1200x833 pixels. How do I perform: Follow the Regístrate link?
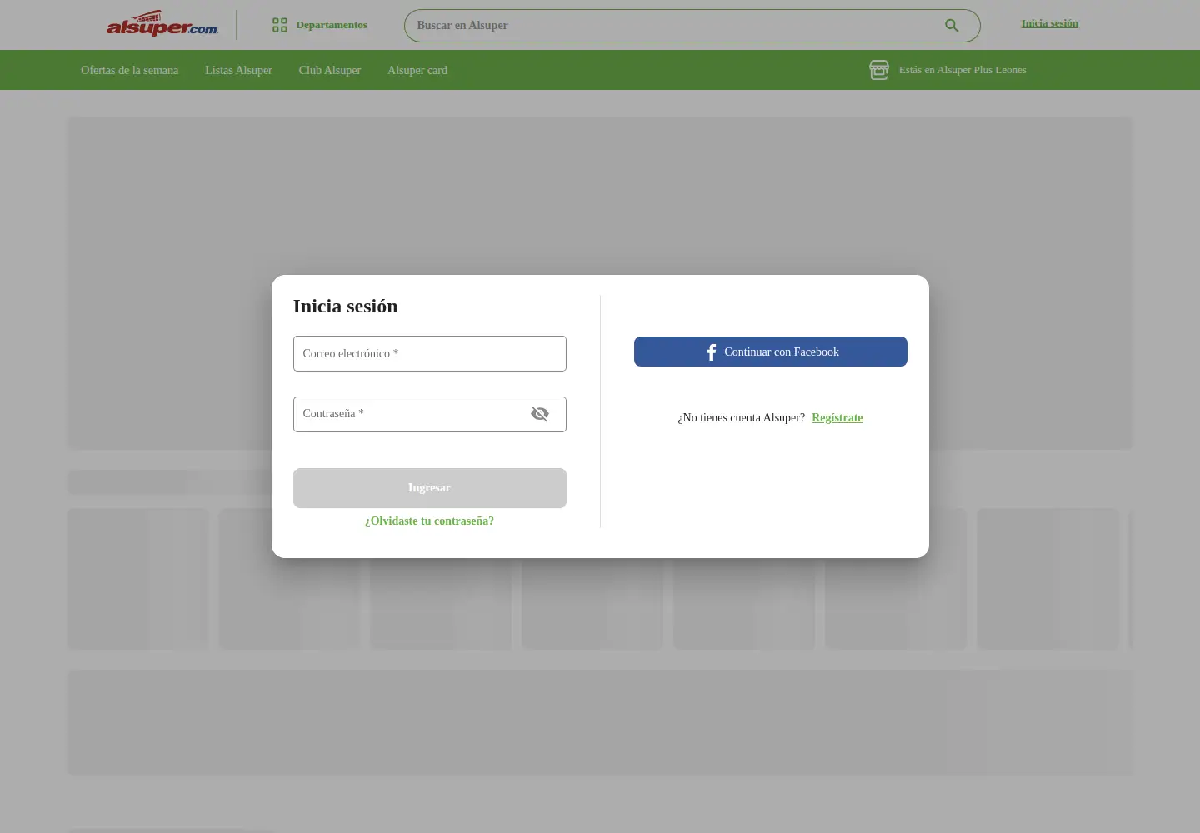(x=837, y=418)
